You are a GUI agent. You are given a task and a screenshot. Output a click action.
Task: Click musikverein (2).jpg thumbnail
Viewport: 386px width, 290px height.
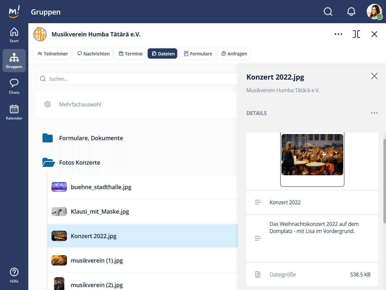pos(59,284)
